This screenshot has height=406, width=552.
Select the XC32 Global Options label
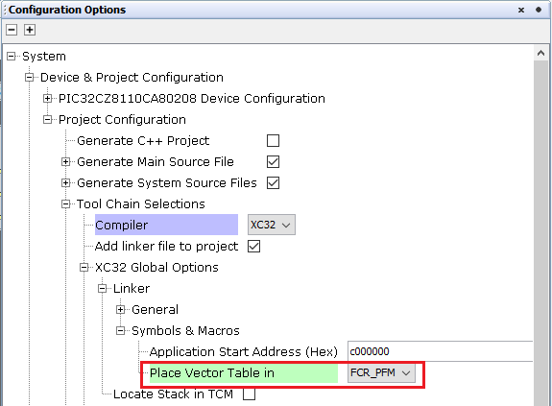[157, 268]
